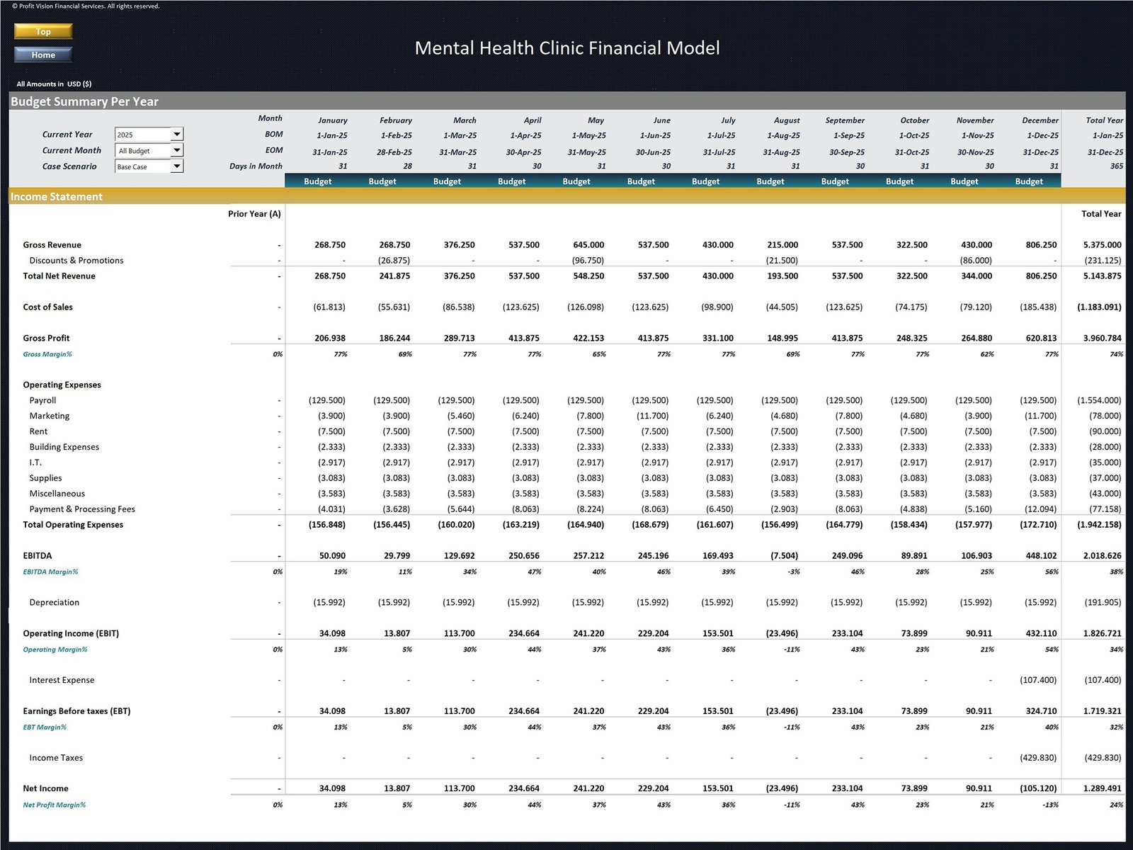Screen dimensions: 1133x850
Task: Click the August EBITDA value
Action: [x=782, y=556]
